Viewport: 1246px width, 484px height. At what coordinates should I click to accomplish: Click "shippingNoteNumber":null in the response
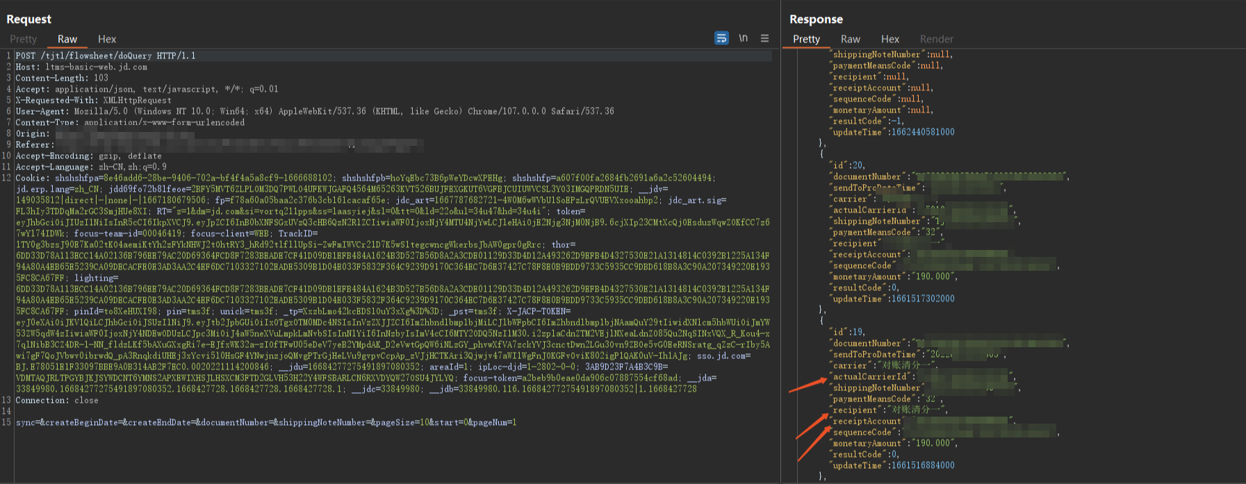(x=891, y=54)
